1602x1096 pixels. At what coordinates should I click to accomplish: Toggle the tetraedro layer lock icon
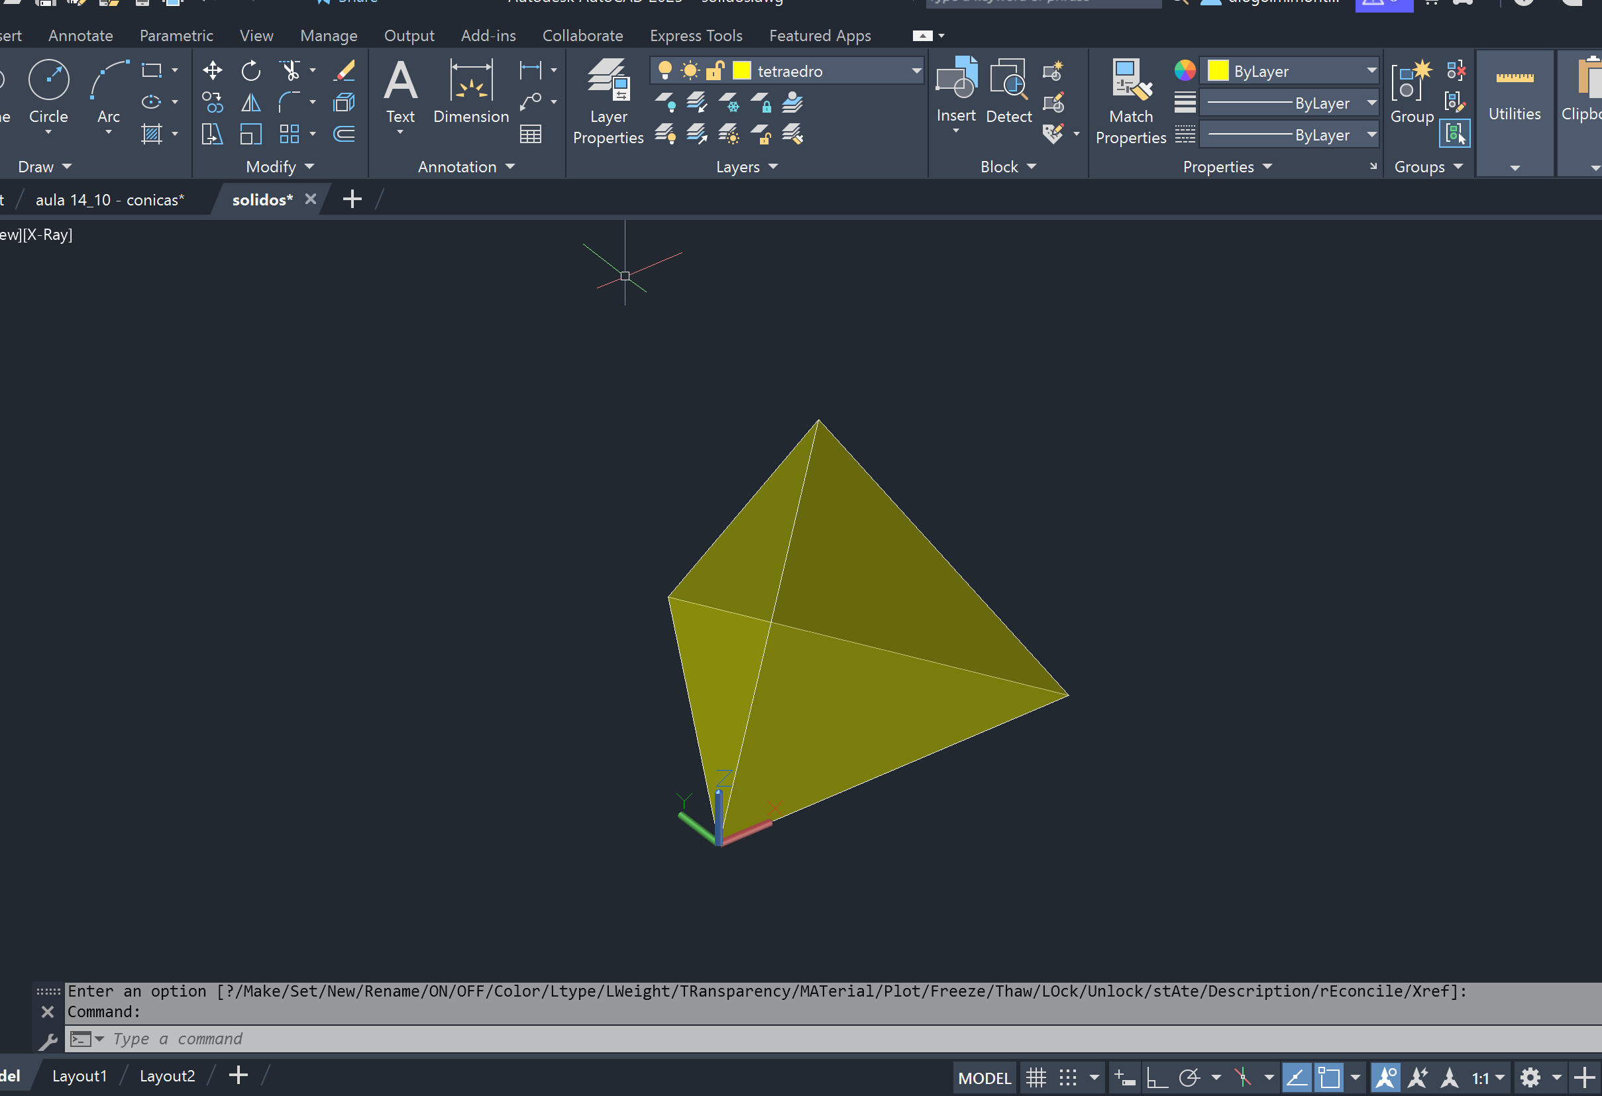coord(716,70)
